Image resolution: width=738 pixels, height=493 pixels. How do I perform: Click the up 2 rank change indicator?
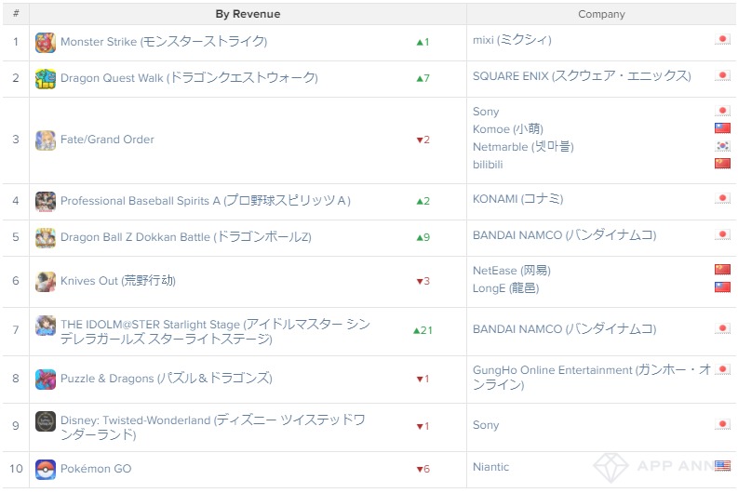click(x=423, y=201)
